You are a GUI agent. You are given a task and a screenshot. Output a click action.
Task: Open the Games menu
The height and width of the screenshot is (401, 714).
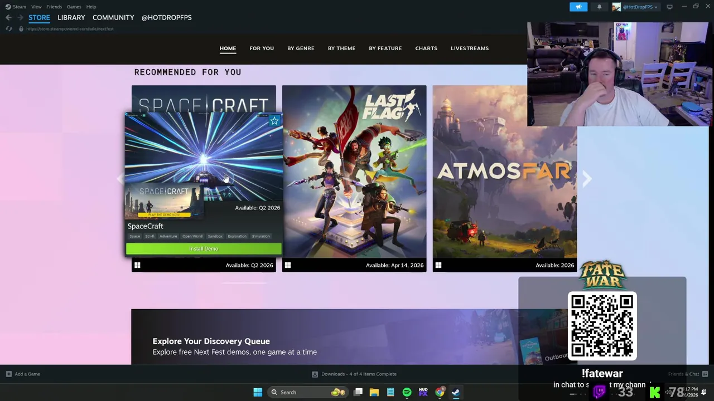(x=74, y=7)
